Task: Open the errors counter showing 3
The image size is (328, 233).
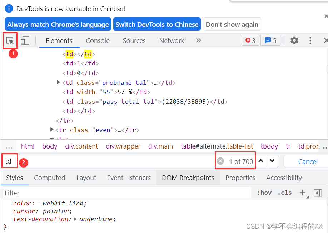Action: point(250,40)
